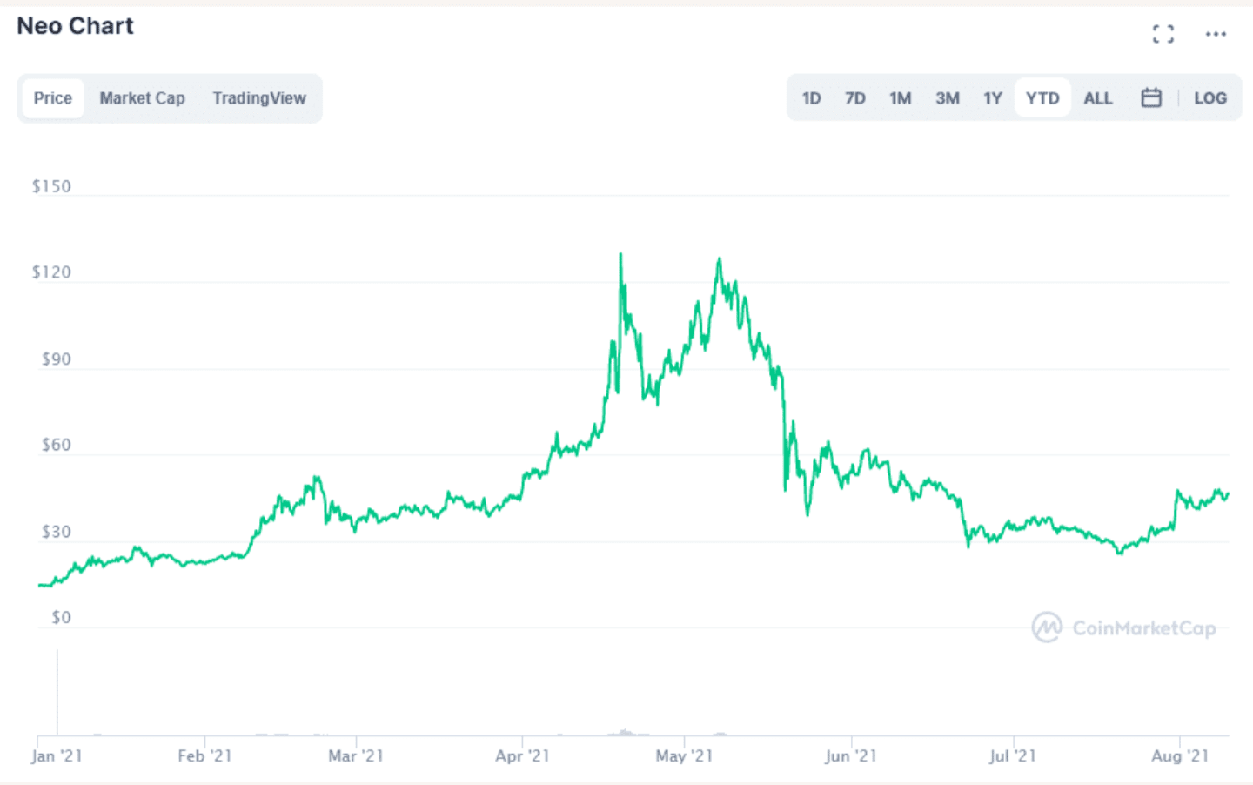
Task: Select the 1D time range
Action: [811, 98]
